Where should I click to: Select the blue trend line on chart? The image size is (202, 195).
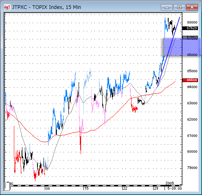tap(169, 52)
